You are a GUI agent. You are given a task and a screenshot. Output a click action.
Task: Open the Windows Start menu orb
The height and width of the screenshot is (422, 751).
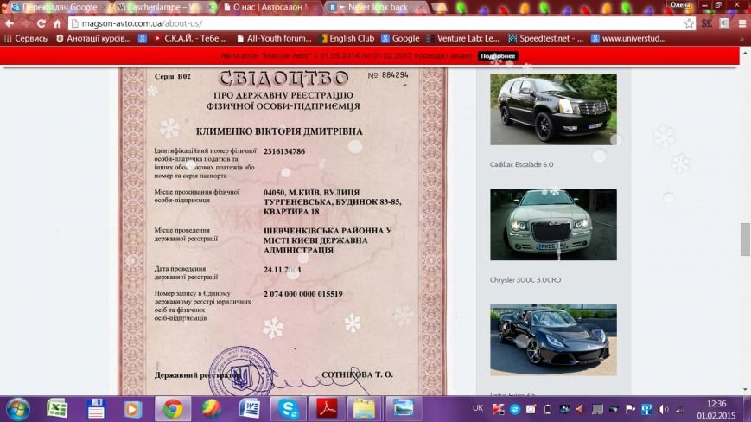(x=18, y=409)
